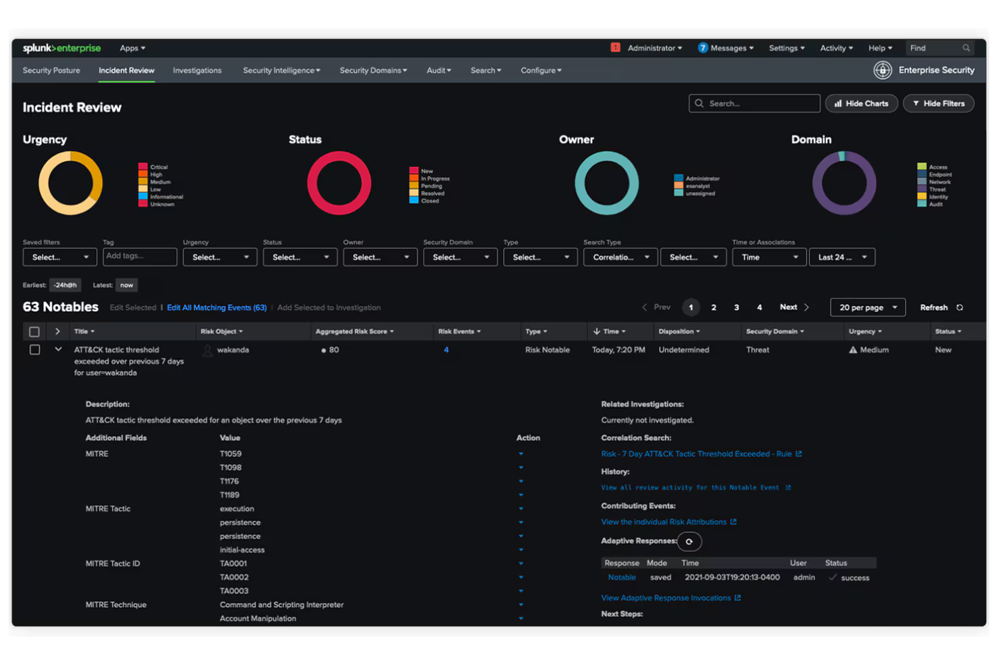Refresh the Adaptive Responses list
The height and width of the screenshot is (665, 998).
(x=689, y=541)
